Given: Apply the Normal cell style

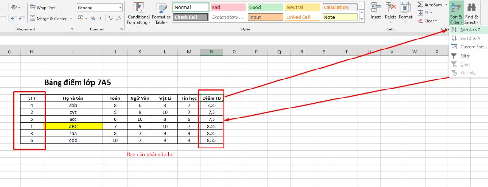Looking at the screenshot, I should (191, 7).
